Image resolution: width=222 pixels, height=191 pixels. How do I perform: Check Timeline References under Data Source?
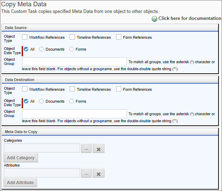tap(72, 37)
